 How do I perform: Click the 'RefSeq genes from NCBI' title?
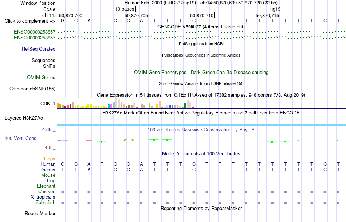point(201,44)
